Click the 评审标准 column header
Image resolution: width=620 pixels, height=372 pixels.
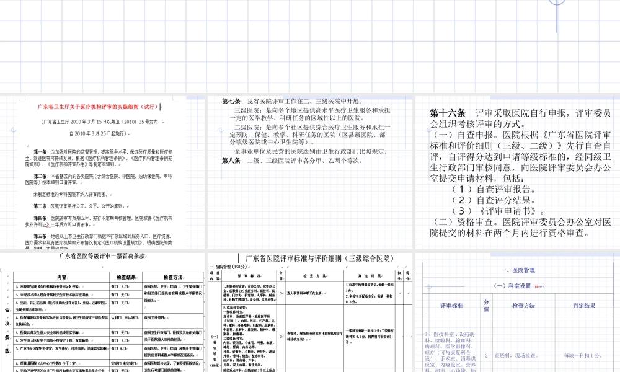(x=451, y=305)
